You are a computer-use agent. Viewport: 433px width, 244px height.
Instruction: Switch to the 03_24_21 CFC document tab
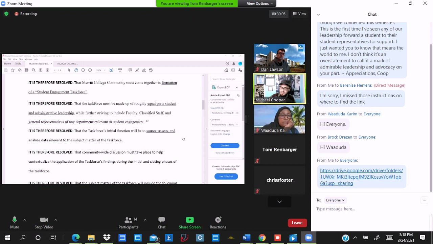(x=68, y=64)
